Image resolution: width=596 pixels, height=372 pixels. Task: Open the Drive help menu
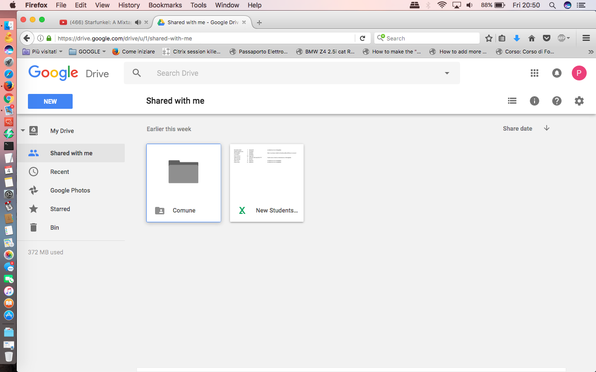pos(557,101)
